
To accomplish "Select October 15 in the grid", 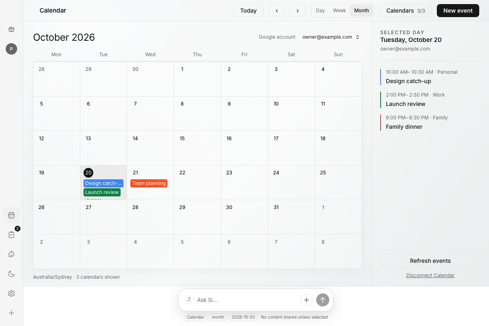I will [x=197, y=148].
